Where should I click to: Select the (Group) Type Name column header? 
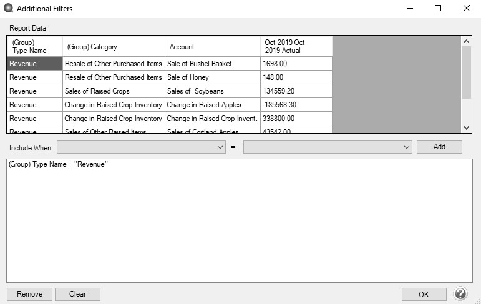tap(35, 46)
